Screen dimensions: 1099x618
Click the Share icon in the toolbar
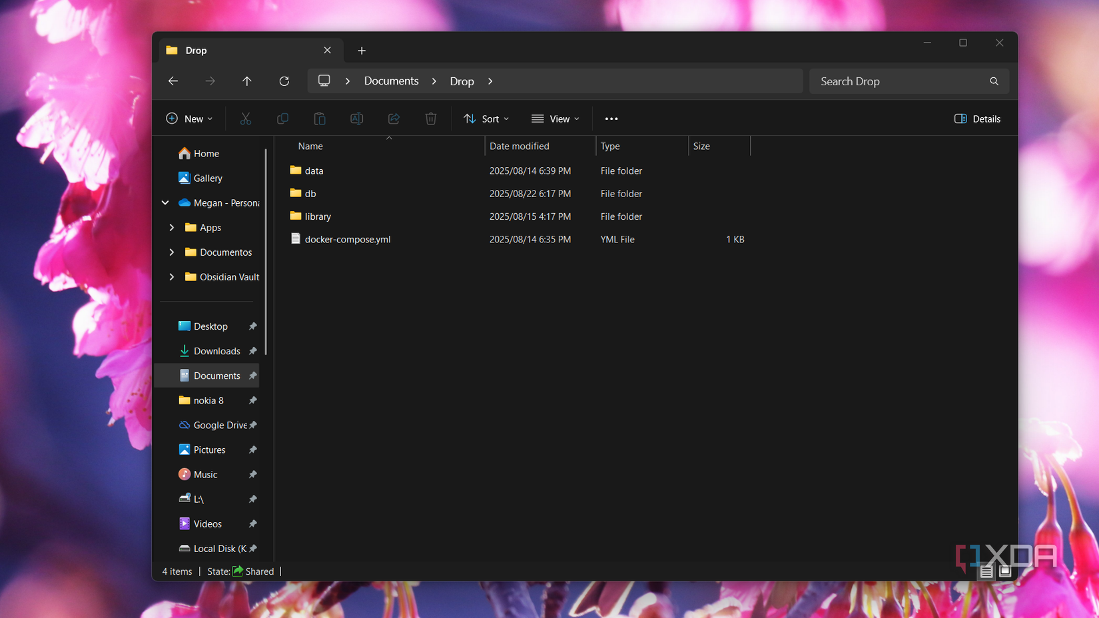click(394, 119)
